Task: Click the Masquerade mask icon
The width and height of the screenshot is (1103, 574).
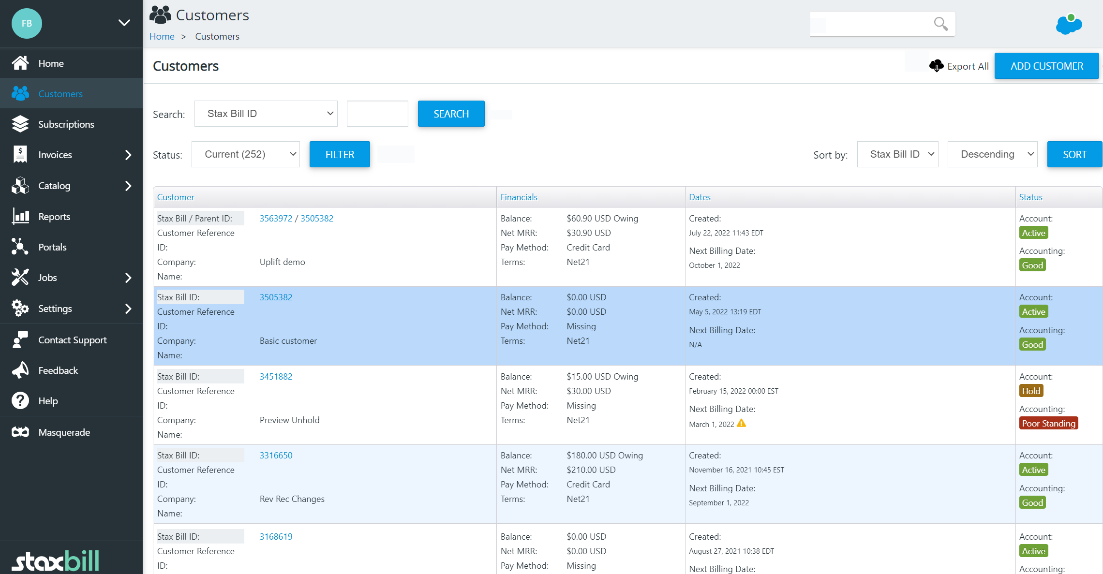Action: 20,432
